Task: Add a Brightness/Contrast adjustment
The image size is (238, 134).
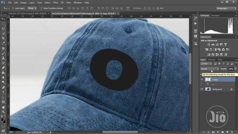Action: click(x=209, y=45)
